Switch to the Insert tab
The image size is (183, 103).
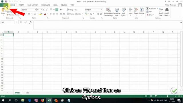[x=21, y=5]
